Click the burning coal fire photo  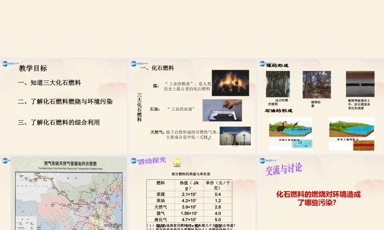(x=230, y=83)
